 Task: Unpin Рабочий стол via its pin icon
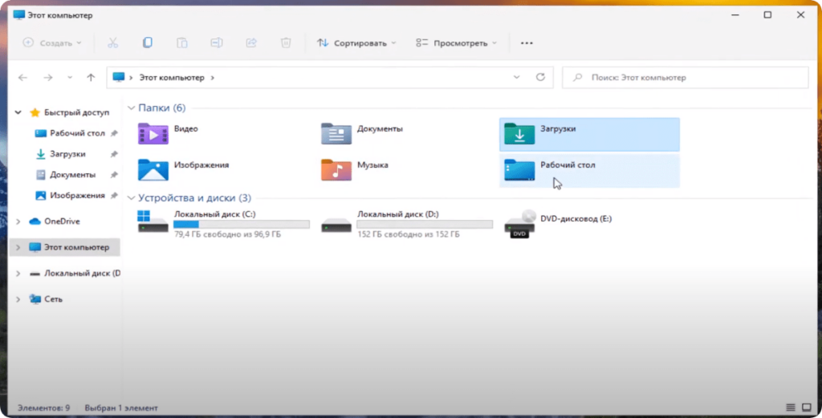tap(114, 133)
